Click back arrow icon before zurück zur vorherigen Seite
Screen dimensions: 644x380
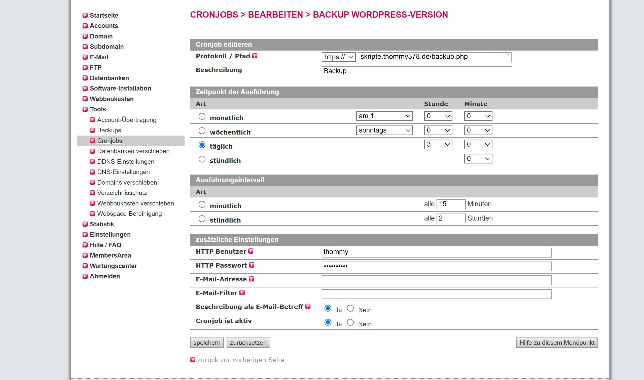193,360
